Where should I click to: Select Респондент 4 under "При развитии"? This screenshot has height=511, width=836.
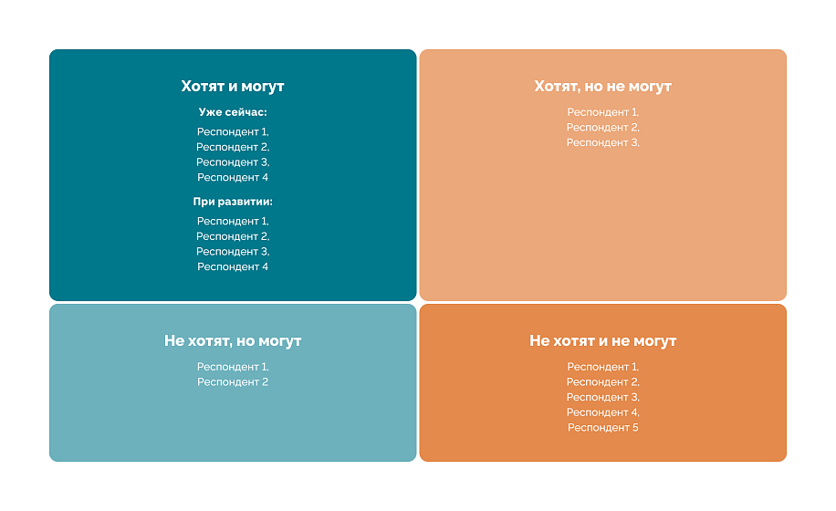(233, 267)
